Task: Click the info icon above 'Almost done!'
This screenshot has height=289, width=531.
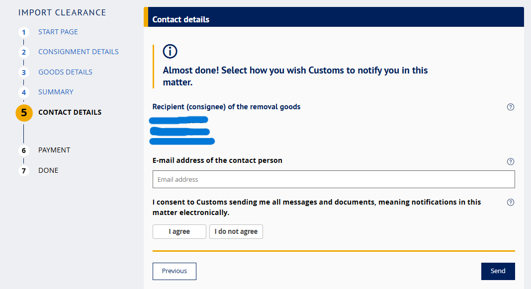Action: point(170,51)
